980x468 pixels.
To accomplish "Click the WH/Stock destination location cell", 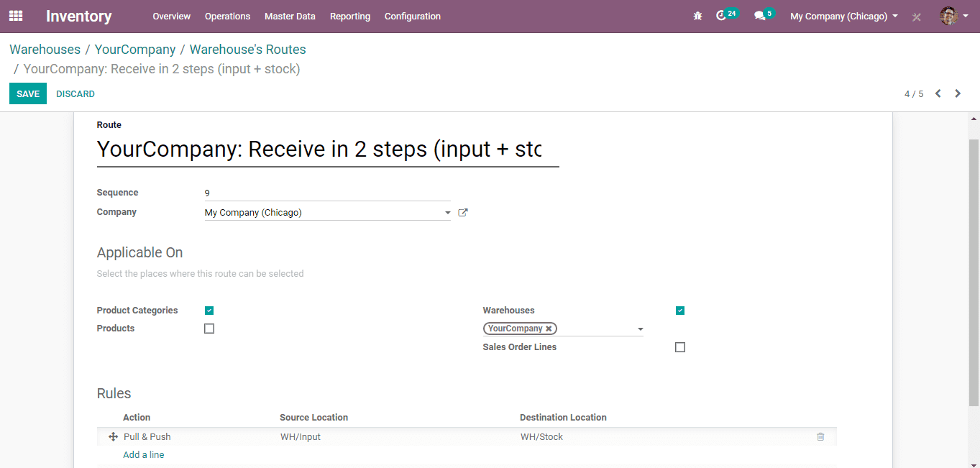I will pyautogui.click(x=541, y=437).
